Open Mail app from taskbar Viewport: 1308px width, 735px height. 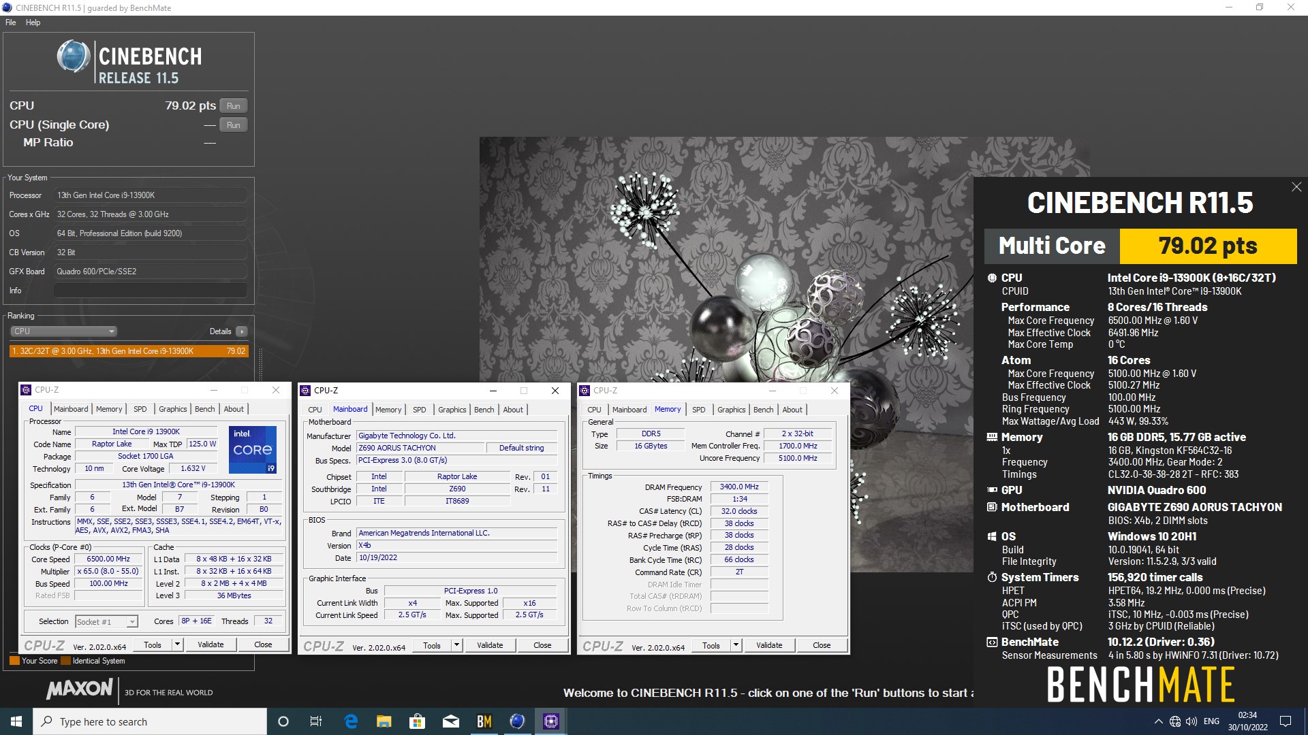coord(450,721)
